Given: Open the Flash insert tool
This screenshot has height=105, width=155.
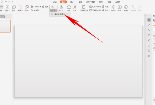Looking at the screenshot, I should coord(126,8).
